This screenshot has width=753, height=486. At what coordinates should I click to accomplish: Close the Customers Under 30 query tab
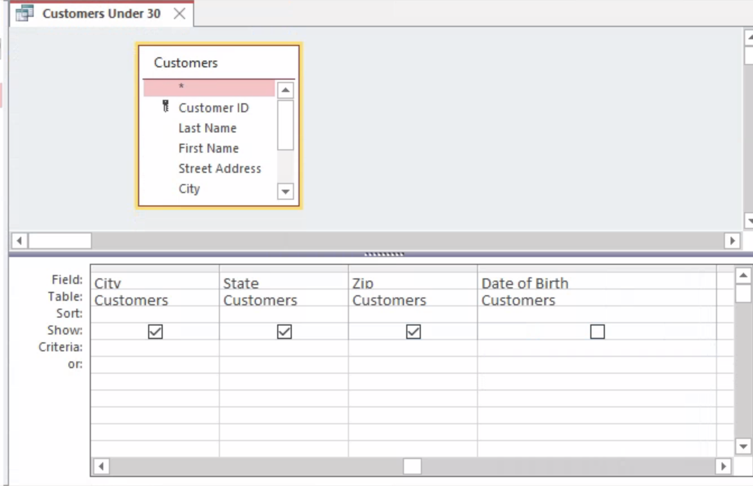click(x=180, y=13)
